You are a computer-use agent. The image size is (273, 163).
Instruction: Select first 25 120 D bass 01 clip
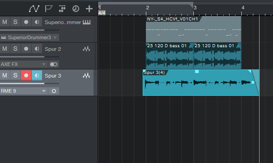coord(170,56)
